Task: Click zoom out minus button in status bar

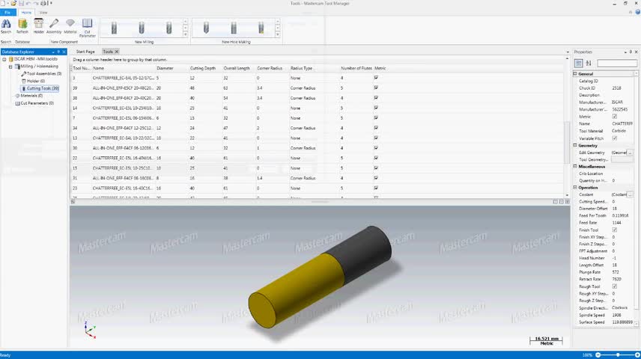Action: click(598, 355)
